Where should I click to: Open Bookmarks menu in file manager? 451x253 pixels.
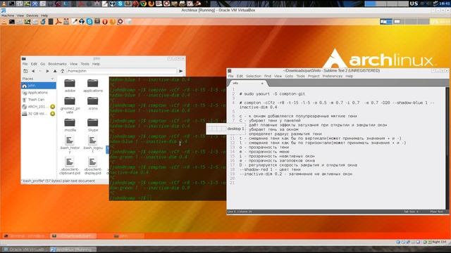pyautogui.click(x=57, y=64)
